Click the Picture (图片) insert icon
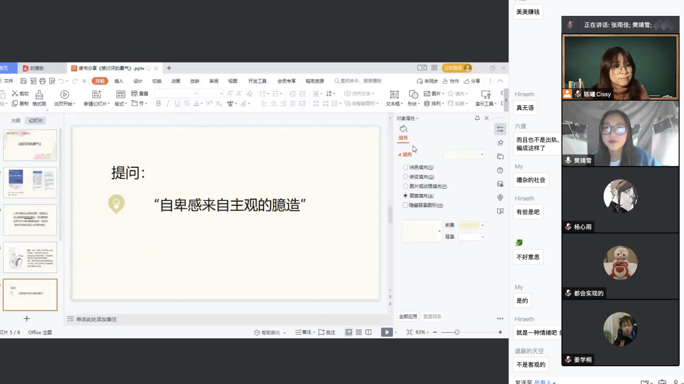 tap(427, 93)
